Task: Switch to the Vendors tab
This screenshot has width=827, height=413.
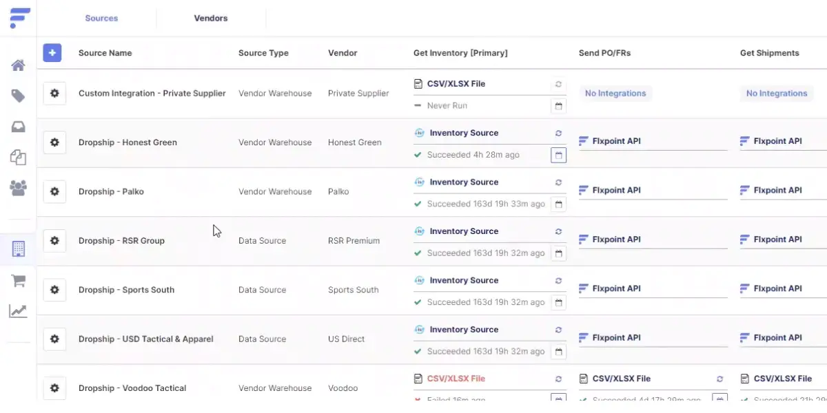Action: tap(211, 18)
